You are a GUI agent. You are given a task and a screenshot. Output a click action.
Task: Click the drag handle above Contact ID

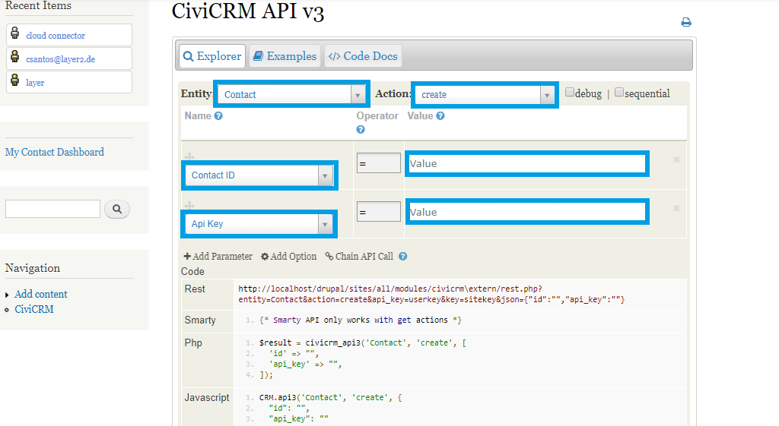[x=189, y=156]
